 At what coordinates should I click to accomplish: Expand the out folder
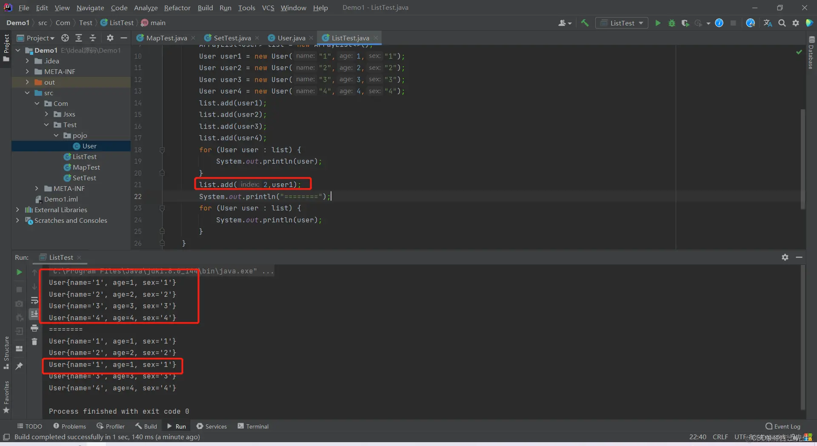pyautogui.click(x=27, y=82)
